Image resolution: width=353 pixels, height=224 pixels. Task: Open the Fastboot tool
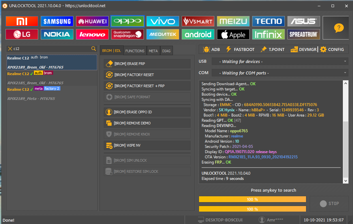(x=240, y=49)
